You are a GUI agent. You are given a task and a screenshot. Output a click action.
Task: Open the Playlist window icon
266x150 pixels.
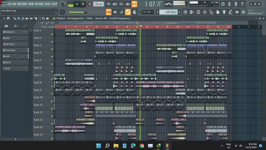[185, 12]
